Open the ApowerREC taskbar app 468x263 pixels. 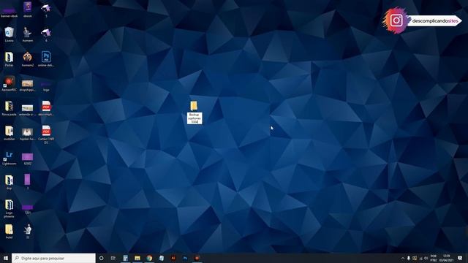point(197,258)
